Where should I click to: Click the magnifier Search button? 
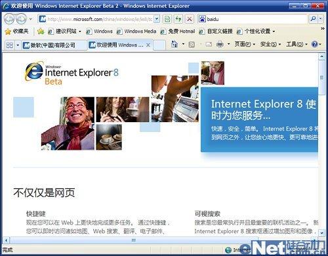click(314, 19)
